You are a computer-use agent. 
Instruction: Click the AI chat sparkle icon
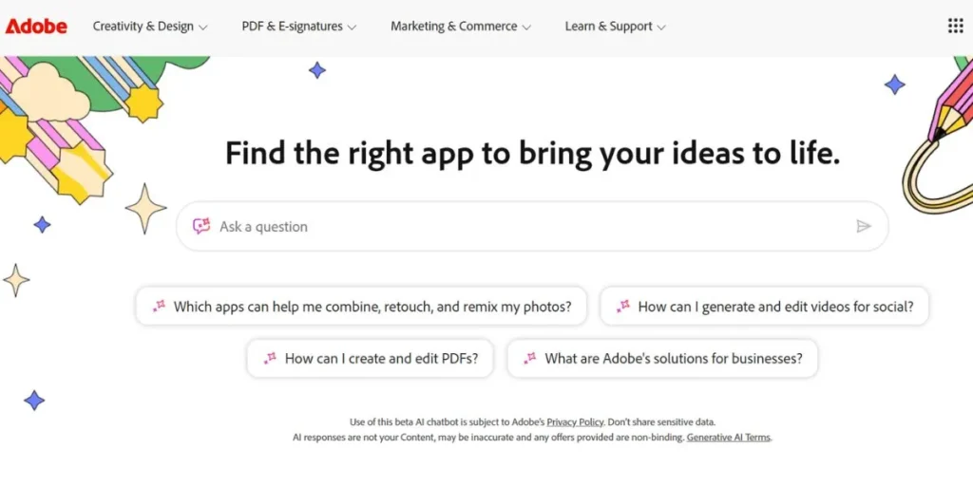coord(201,226)
